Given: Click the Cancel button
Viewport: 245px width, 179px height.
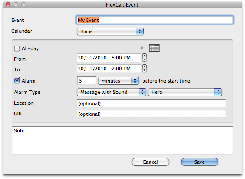Looking at the screenshot, I should click(150, 162).
